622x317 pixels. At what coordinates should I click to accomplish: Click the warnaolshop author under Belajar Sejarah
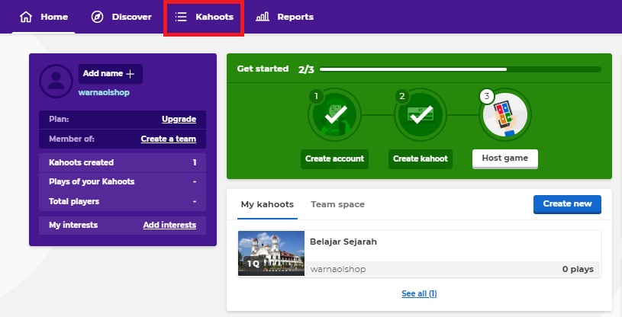click(338, 269)
